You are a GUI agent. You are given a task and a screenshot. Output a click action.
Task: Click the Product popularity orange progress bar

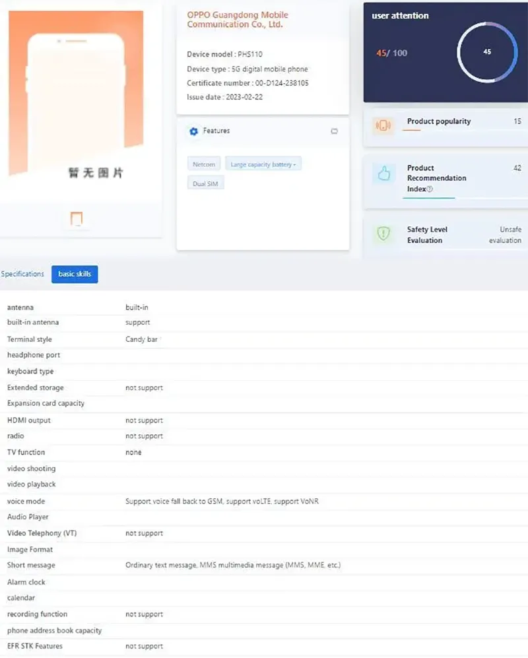pos(412,130)
